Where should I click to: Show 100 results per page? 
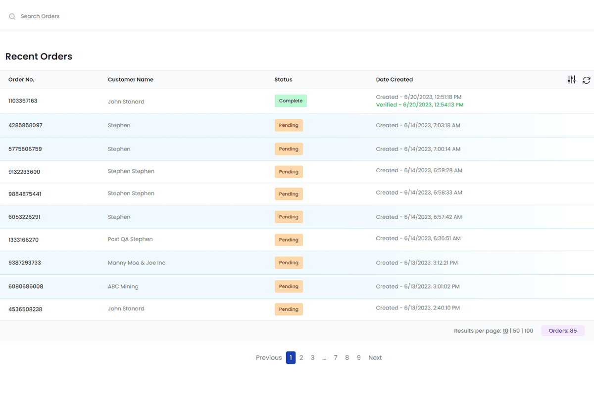pos(529,331)
